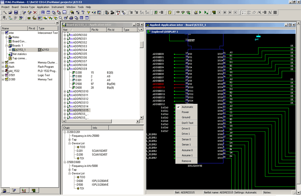The height and width of the screenshot is (196, 301).
Task: Open the Instrument menu
Action: pyautogui.click(x=58, y=7)
